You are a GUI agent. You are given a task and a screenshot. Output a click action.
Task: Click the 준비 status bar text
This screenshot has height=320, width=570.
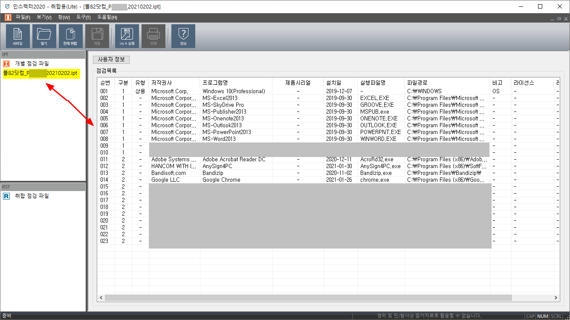(x=6, y=316)
